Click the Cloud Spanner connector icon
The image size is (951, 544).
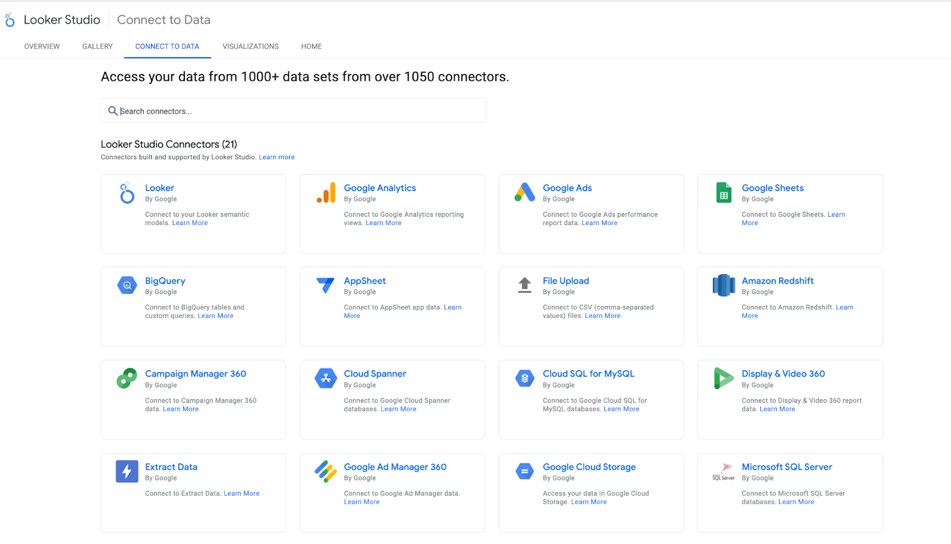pos(325,378)
